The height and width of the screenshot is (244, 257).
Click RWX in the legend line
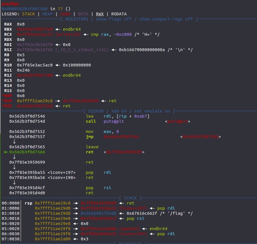100,14
